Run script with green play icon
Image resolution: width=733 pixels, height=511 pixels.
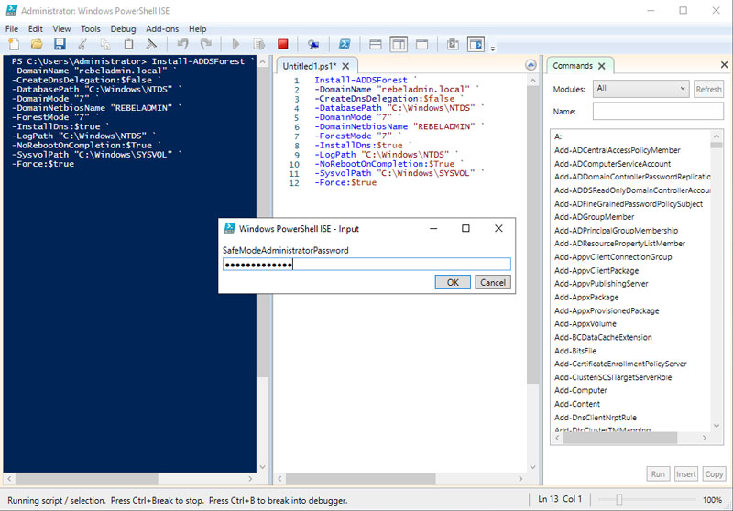[235, 44]
